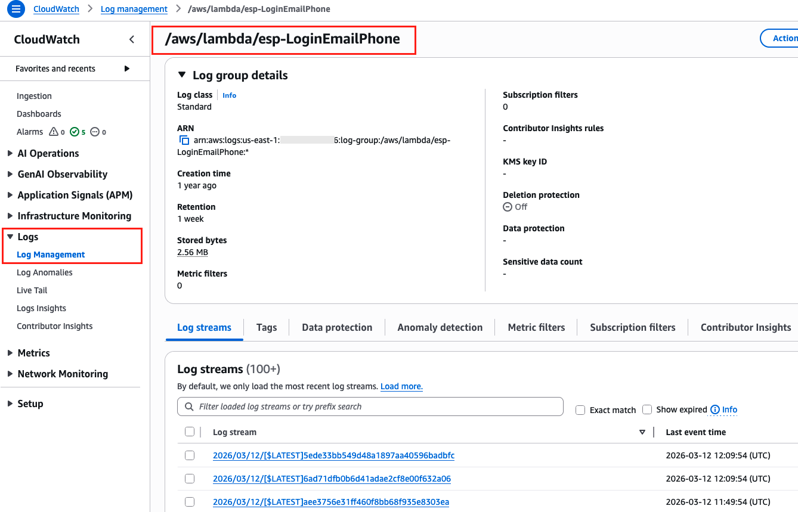Click the timestamp 2026-03-12 11:49:54 (UTC)
The height and width of the screenshot is (512, 798).
(718, 502)
